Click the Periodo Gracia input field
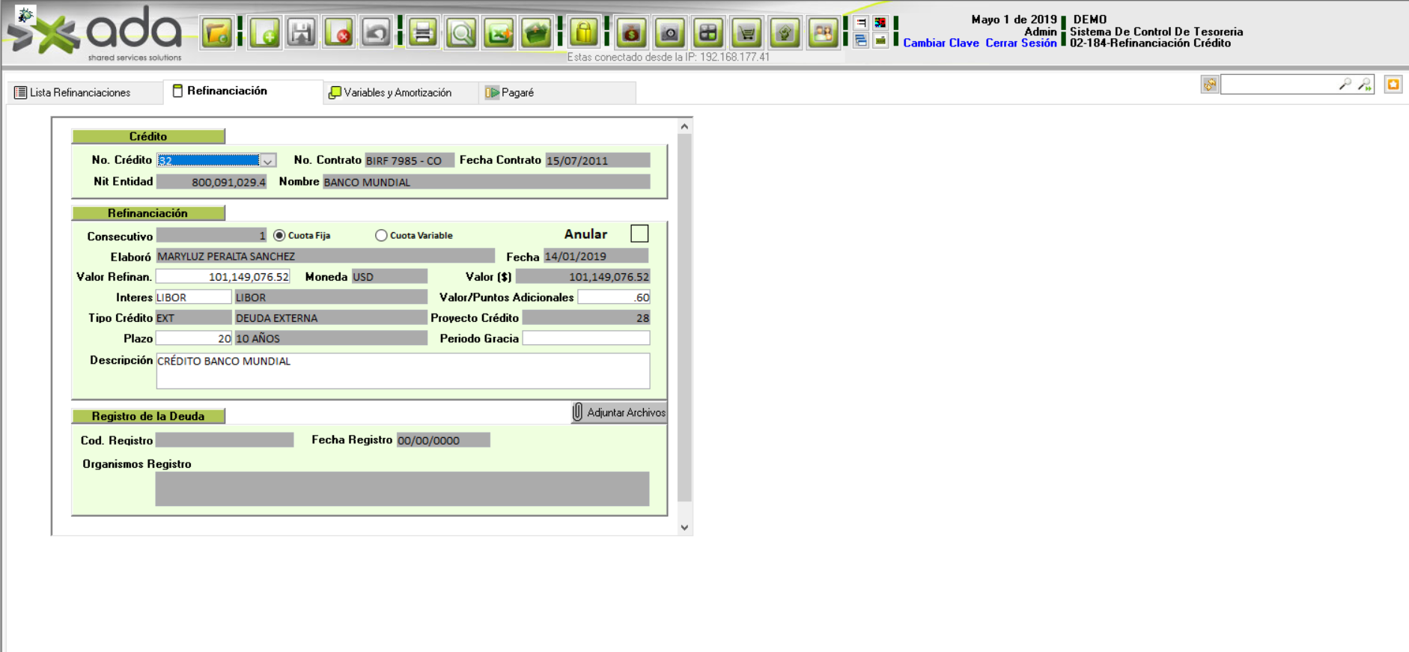Viewport: 1409px width, 652px height. click(x=585, y=338)
